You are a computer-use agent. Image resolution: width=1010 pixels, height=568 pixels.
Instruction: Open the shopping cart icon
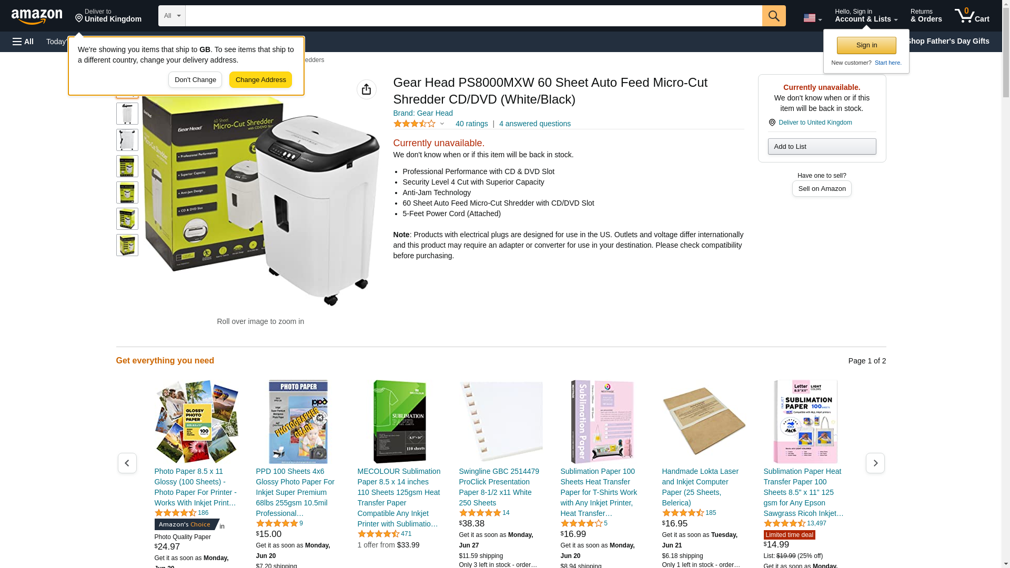(x=972, y=16)
